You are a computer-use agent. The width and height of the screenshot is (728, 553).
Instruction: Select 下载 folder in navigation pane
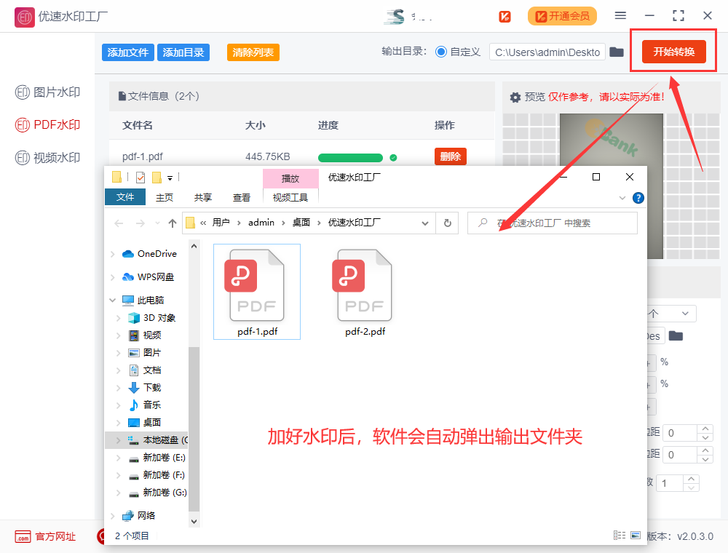pos(144,387)
